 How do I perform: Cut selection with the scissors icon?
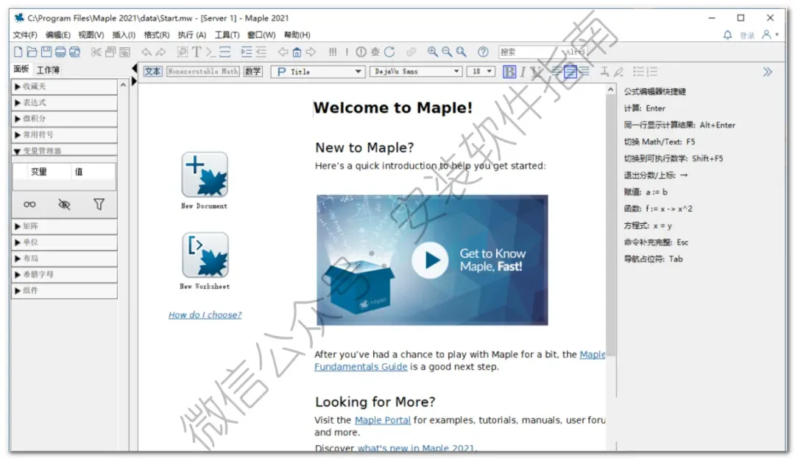(96, 52)
